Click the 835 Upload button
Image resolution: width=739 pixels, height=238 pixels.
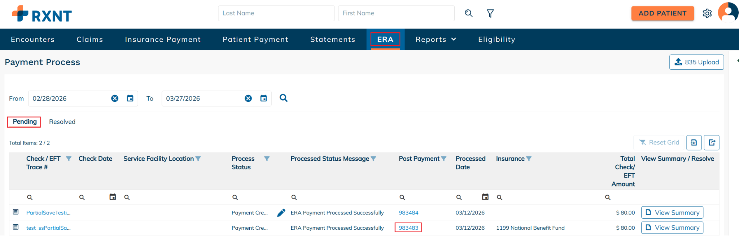(696, 62)
